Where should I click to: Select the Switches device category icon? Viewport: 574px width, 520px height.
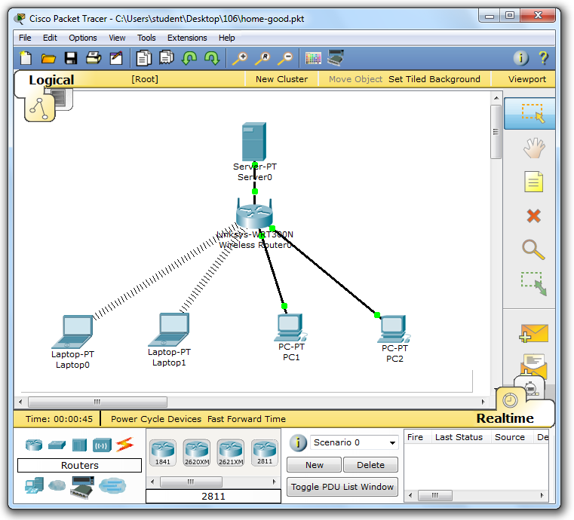(x=57, y=445)
